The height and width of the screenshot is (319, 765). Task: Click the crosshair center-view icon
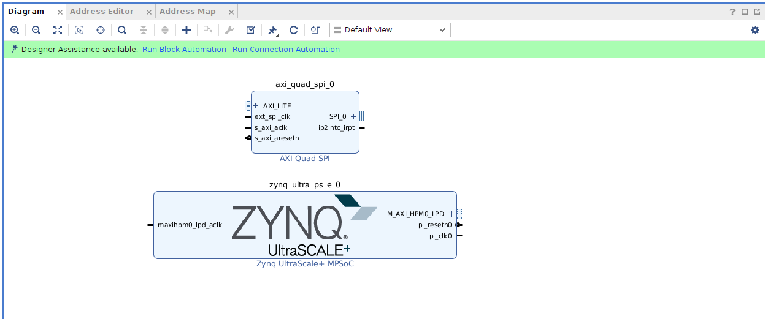pos(101,30)
